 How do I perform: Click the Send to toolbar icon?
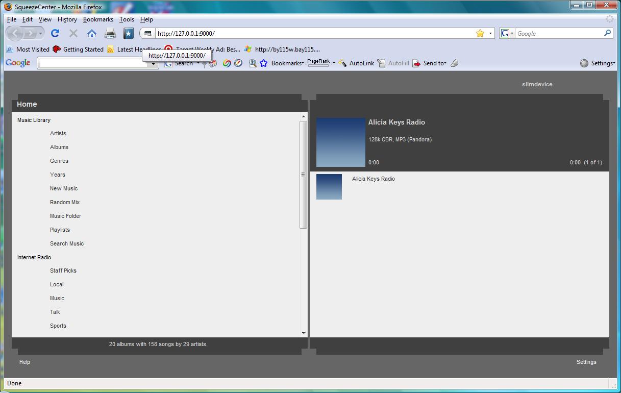(x=417, y=63)
